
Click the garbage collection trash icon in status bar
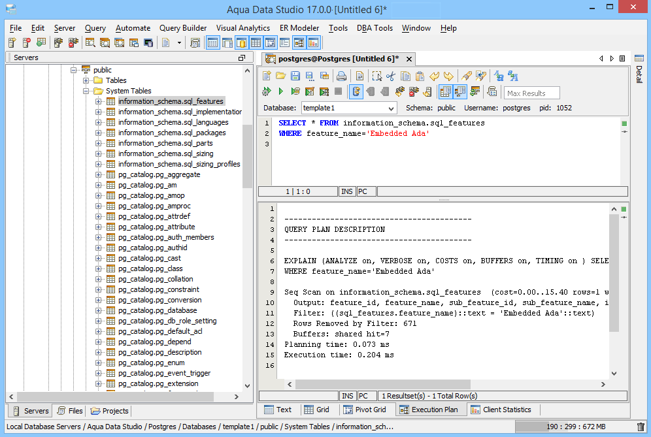click(641, 427)
